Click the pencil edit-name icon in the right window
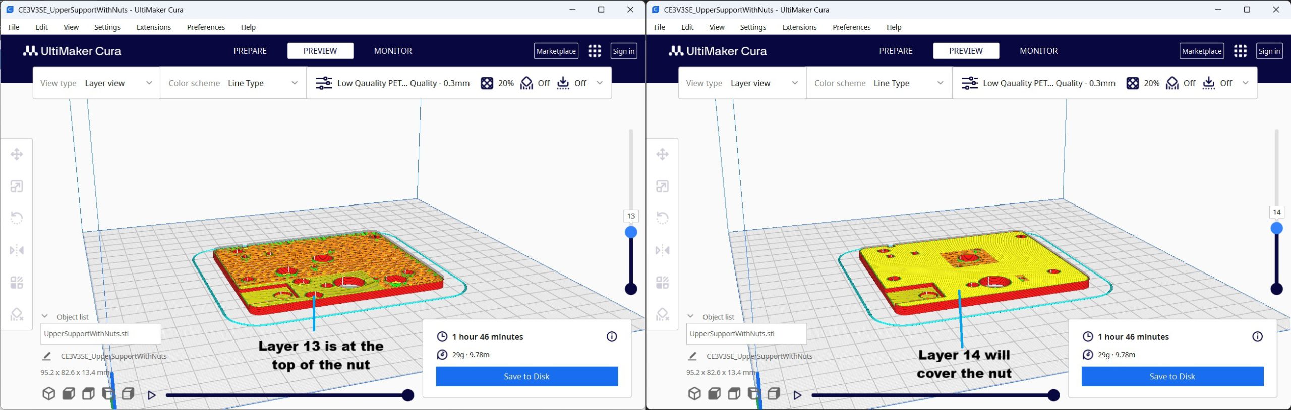Viewport: 1291px width, 410px height. (692, 356)
